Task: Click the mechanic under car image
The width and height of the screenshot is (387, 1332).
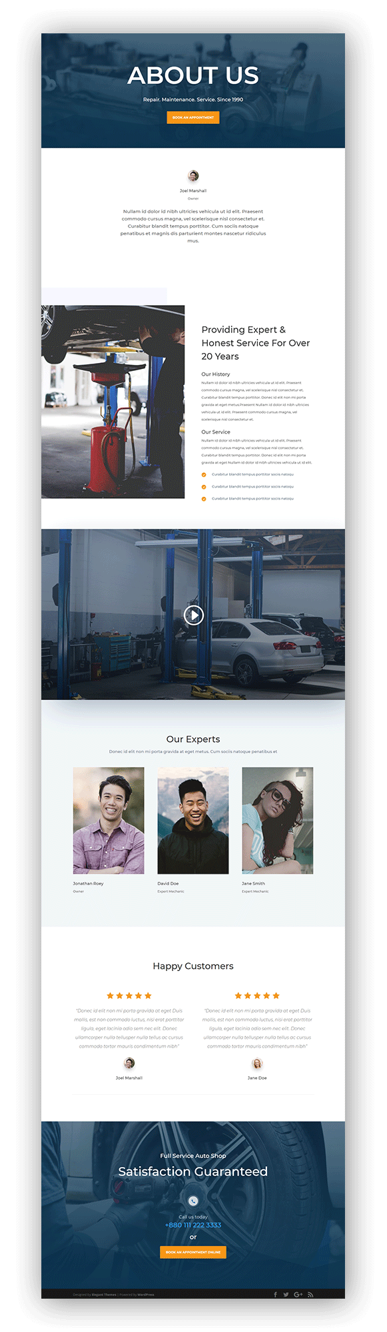Action: (113, 402)
